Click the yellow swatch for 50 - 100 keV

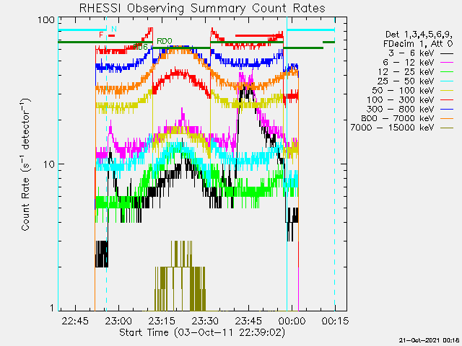coord(447,91)
